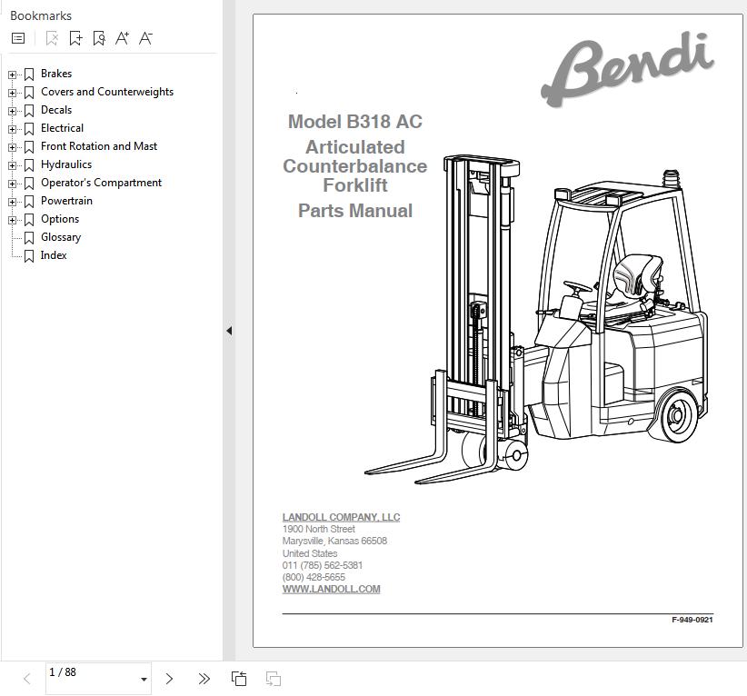The width and height of the screenshot is (747, 696).
Task: Click the find current bookmark icon
Action: [x=99, y=38]
